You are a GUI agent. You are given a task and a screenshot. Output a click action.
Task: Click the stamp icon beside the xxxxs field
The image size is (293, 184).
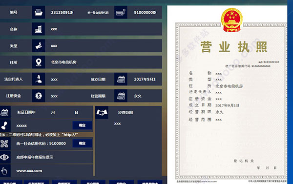coord(4,125)
